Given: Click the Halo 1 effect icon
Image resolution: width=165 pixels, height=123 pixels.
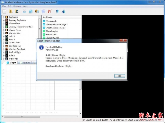Looking at the screenshot, I should click(x=7, y=36).
